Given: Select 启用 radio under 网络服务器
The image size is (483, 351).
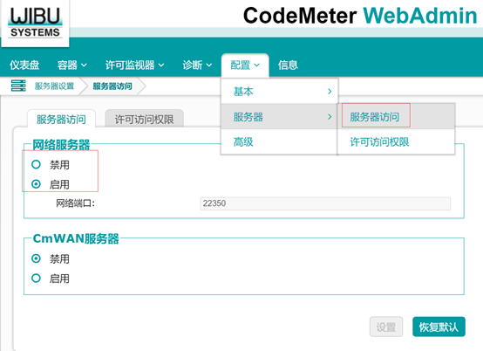Looking at the screenshot, I should (x=36, y=184).
